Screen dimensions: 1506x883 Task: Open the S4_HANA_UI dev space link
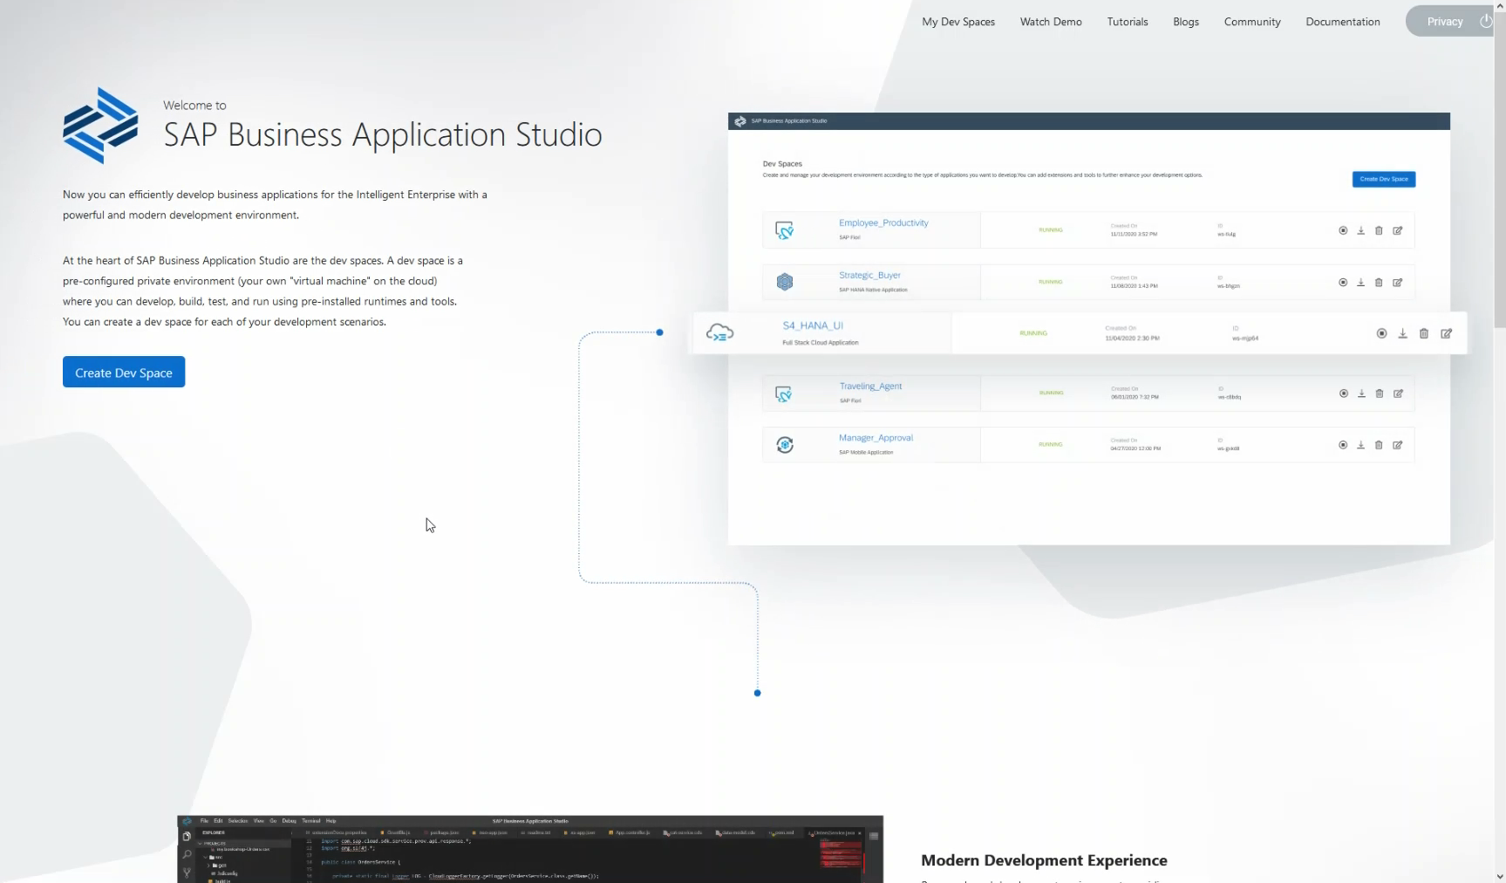coord(813,325)
